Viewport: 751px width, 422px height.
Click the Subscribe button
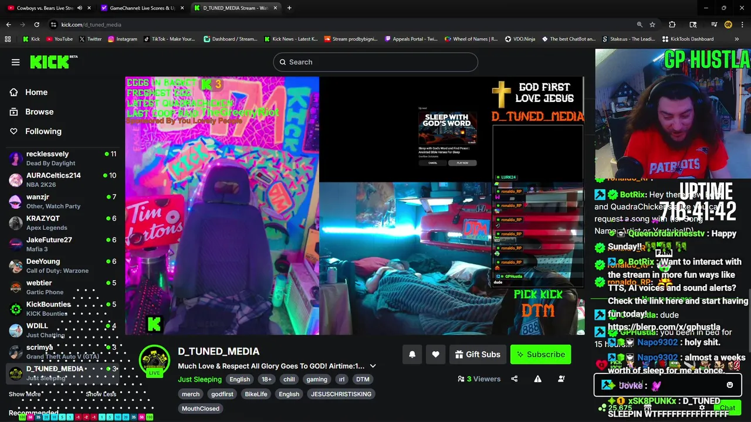pyautogui.click(x=540, y=355)
